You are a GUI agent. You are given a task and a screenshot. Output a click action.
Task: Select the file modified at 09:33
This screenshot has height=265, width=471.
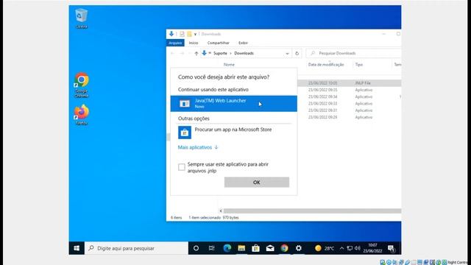click(x=349, y=104)
